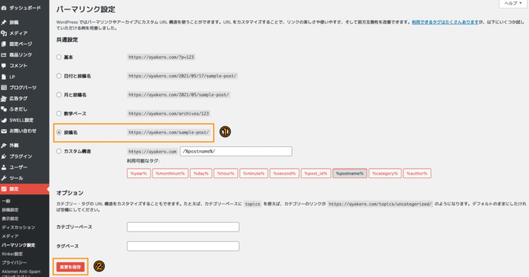Screen dimensions: 529x277
Task: Insert the %day% tag button
Action: (201, 173)
